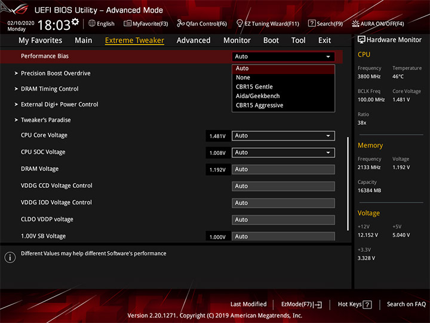Choose None in Performance Bias list

(x=283, y=78)
